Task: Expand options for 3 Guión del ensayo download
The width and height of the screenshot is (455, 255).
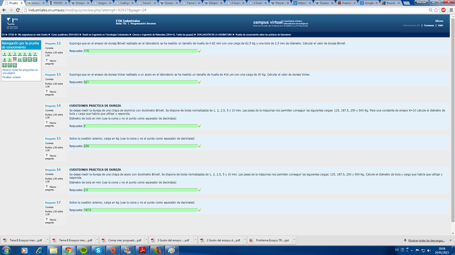Action: (x=195, y=240)
